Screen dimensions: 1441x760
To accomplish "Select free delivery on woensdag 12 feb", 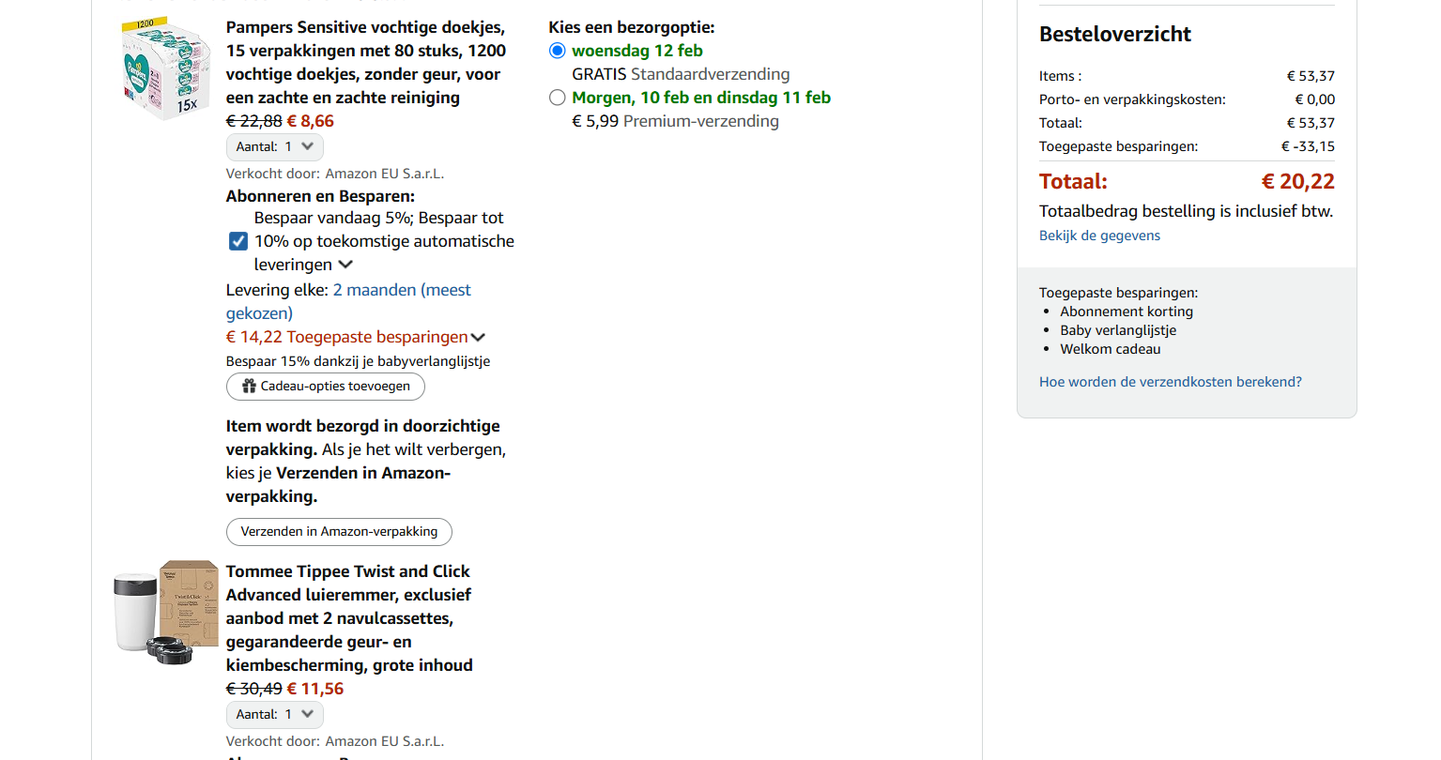I will click(558, 51).
